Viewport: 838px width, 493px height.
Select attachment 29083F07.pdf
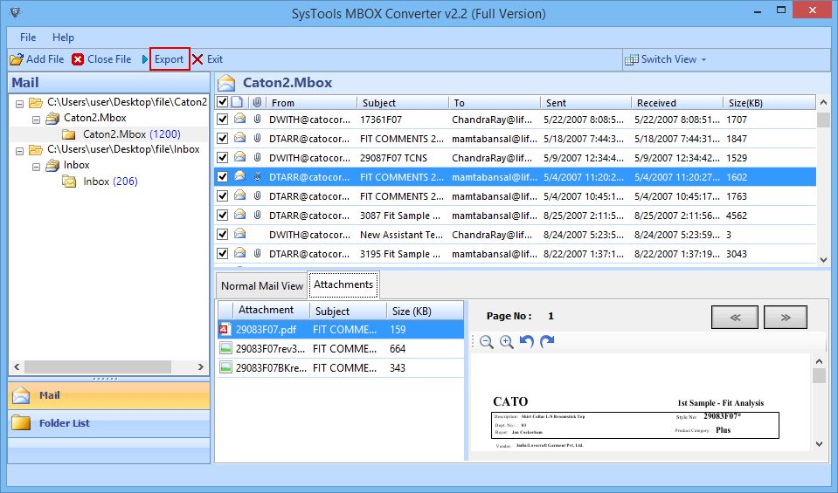click(341, 330)
